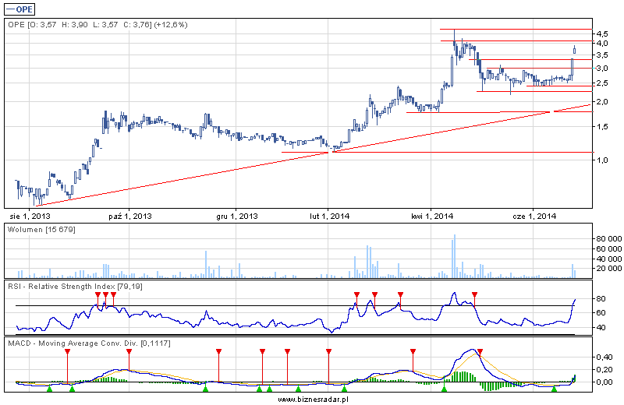Click the 20 000 volume axis label

[x=609, y=269]
